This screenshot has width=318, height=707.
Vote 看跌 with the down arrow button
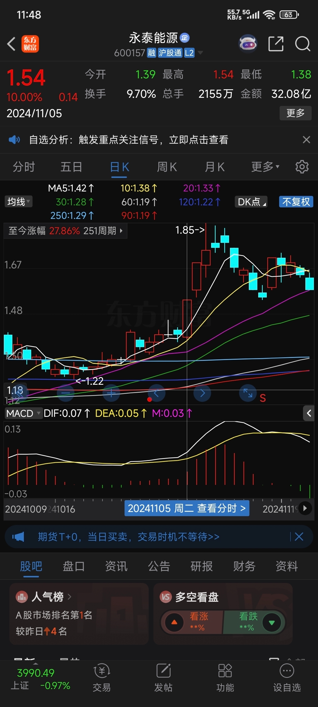[x=271, y=622]
